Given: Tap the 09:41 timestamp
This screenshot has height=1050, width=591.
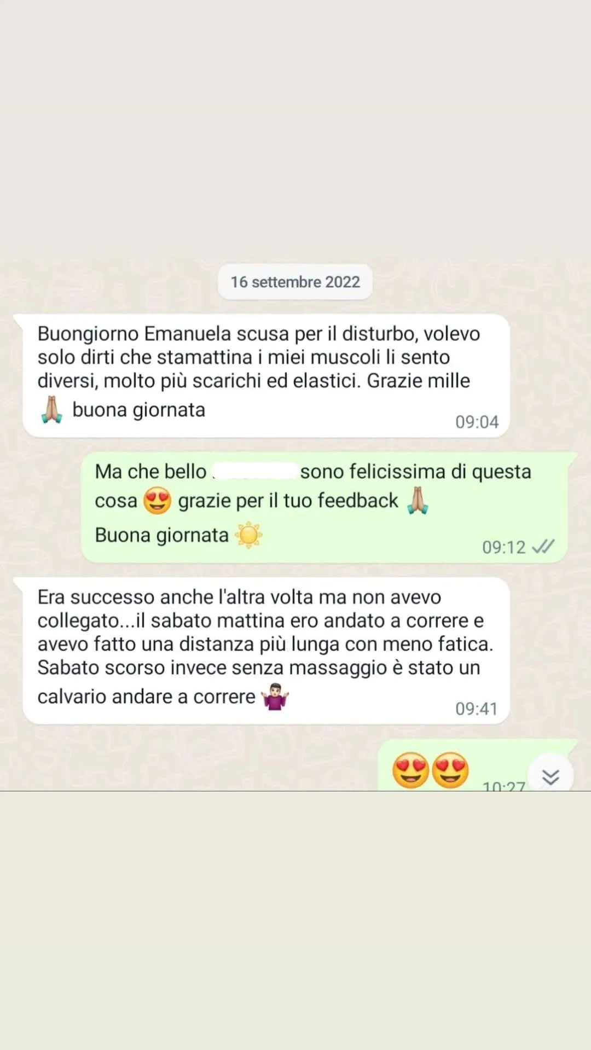Looking at the screenshot, I should pyautogui.click(x=477, y=709).
